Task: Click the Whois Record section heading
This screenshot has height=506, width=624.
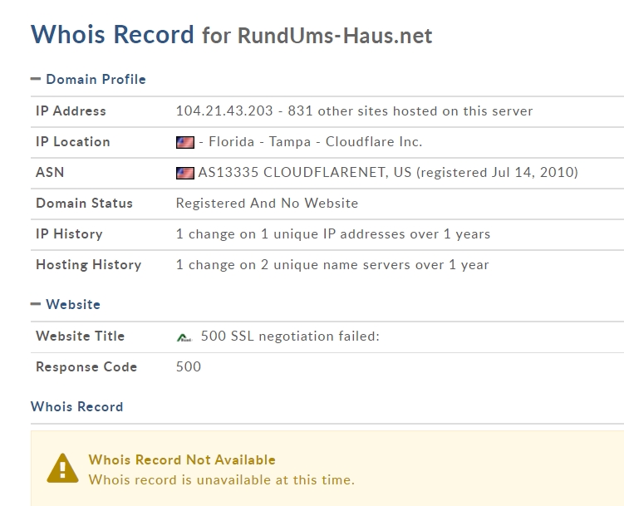Action: pyautogui.click(x=77, y=407)
